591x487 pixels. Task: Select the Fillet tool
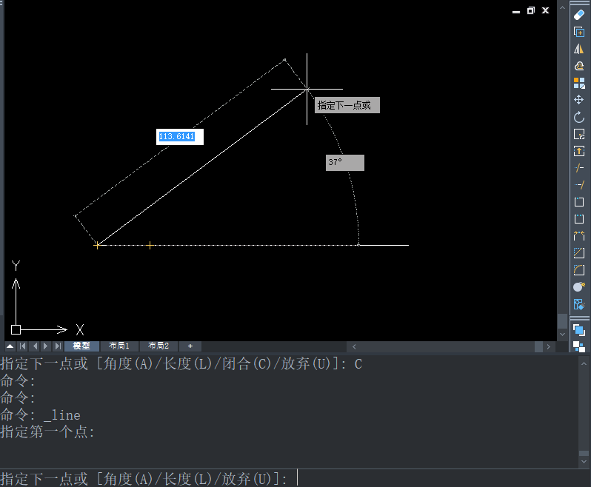pos(579,269)
